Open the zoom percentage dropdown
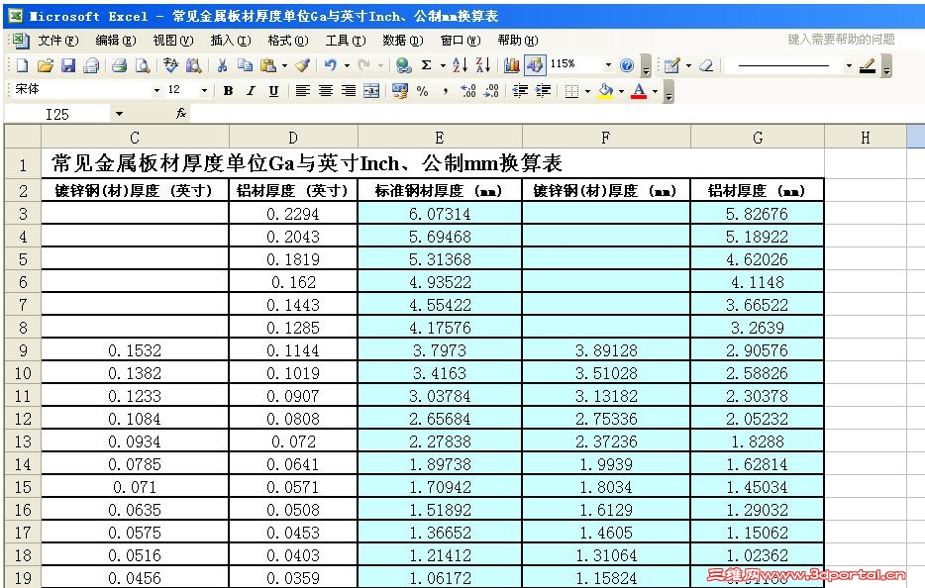925x588 pixels. (608, 65)
